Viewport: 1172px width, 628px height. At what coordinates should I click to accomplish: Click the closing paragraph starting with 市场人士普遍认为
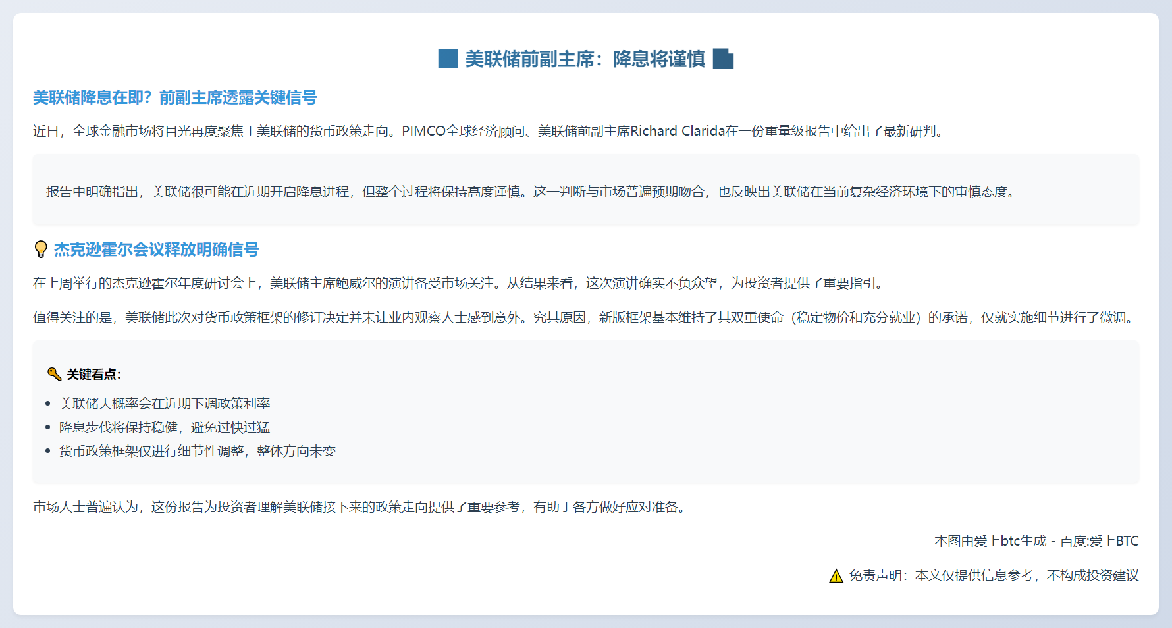point(361,507)
